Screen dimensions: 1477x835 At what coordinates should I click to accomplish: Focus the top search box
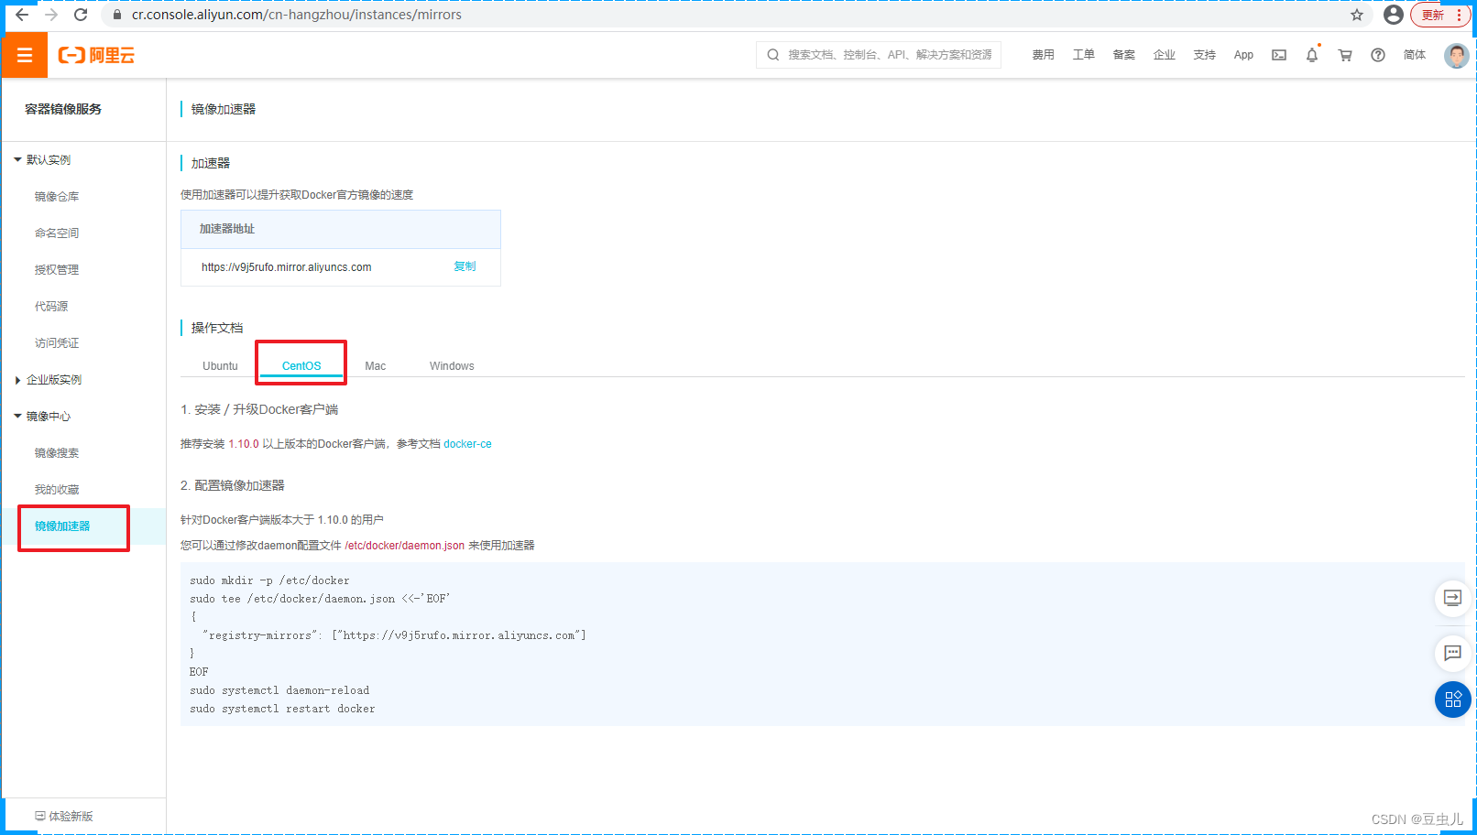point(878,55)
